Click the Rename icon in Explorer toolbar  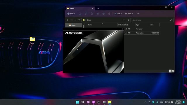98,14
